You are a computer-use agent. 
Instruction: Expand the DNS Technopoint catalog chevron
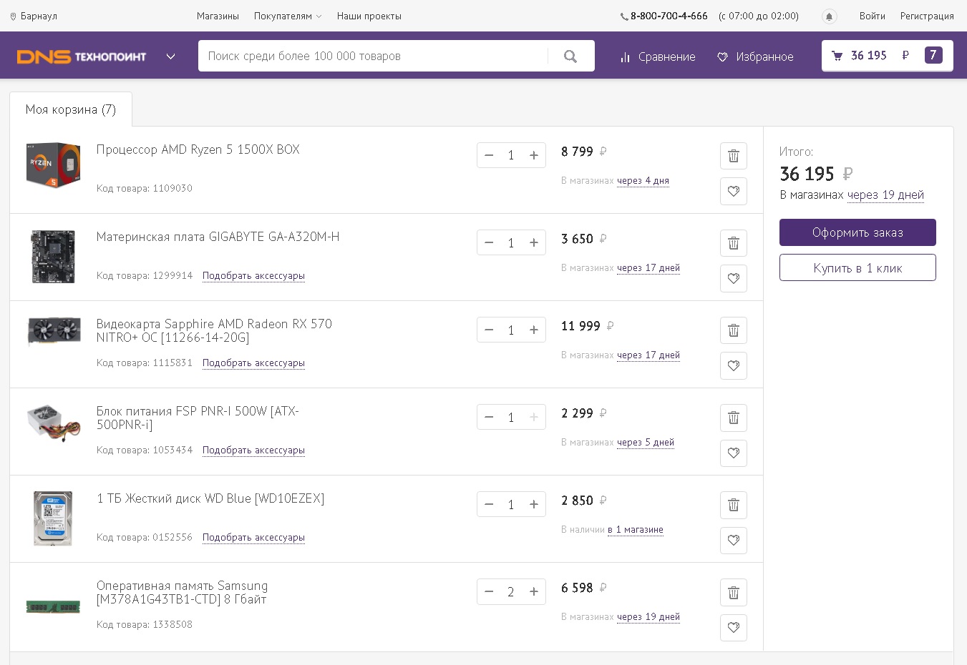(x=170, y=56)
